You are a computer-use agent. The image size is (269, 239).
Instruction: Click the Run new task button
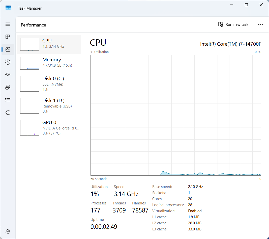[233, 24]
